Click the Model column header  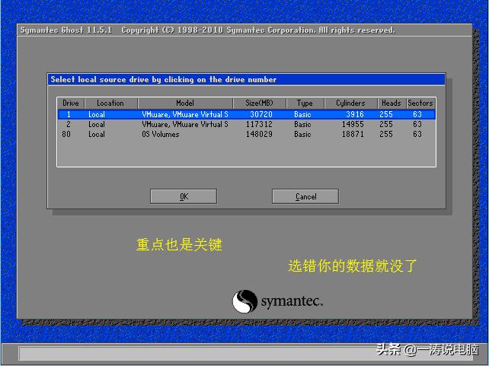click(x=185, y=103)
